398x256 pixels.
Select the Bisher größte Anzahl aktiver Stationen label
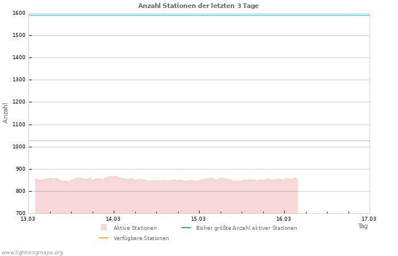click(x=246, y=228)
